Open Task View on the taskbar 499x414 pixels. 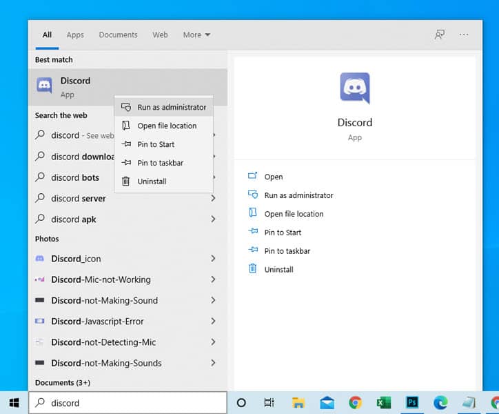[x=269, y=403]
